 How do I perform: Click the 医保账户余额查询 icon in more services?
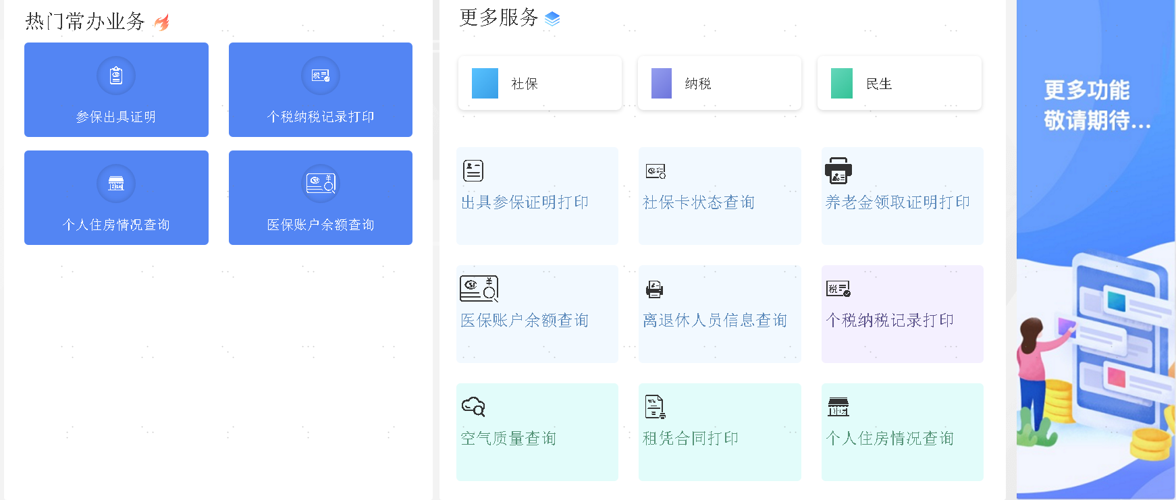click(479, 288)
